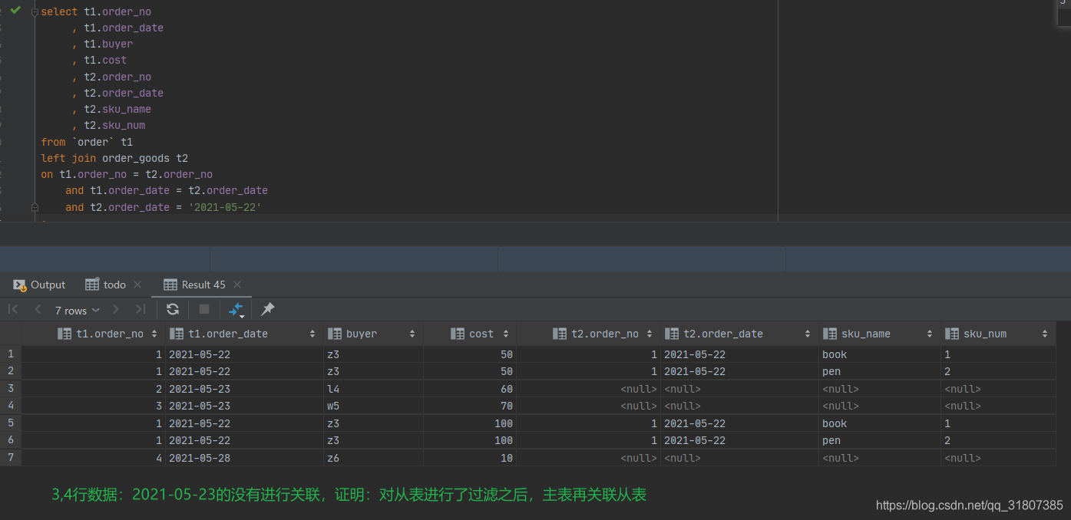Click buyer cell 'l4' in row 3
This screenshot has width=1071, height=520.
pos(373,389)
